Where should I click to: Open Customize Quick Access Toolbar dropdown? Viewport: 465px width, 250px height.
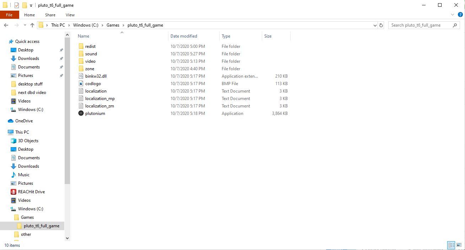pyautogui.click(x=31, y=5)
